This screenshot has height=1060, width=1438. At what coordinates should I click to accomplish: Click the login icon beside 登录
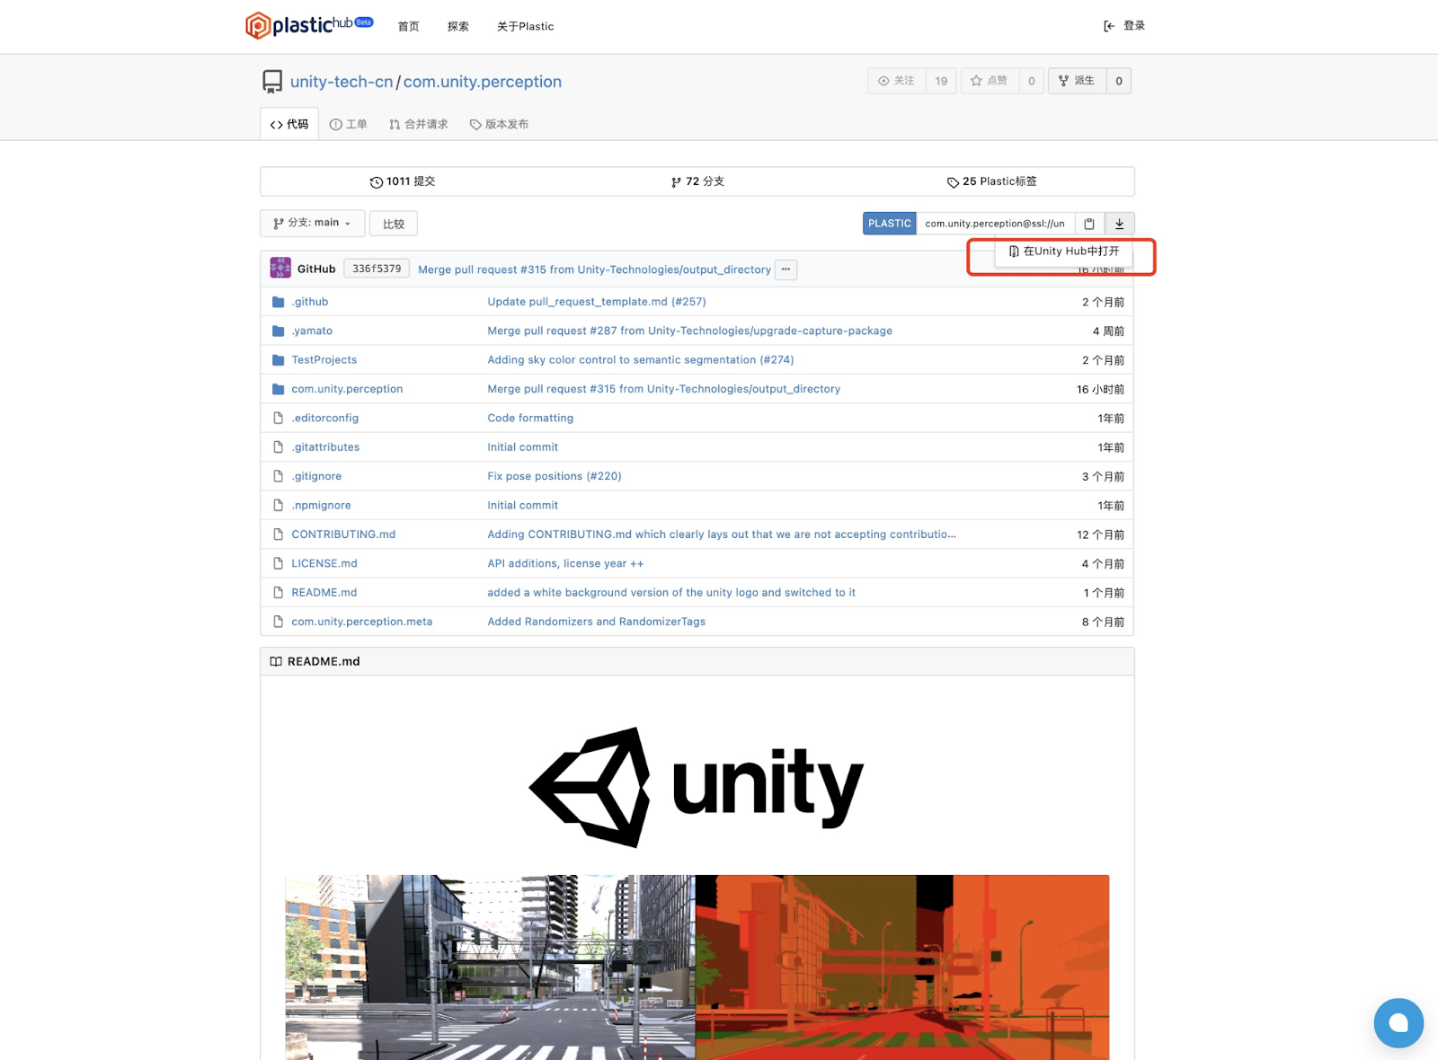tap(1109, 26)
